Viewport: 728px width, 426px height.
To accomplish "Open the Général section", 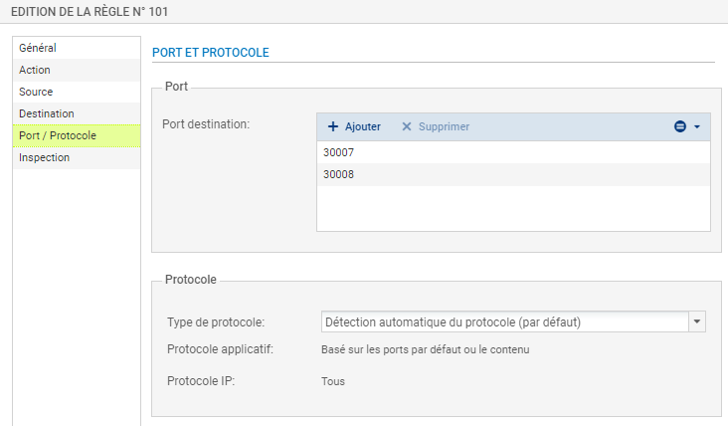I will (77, 48).
